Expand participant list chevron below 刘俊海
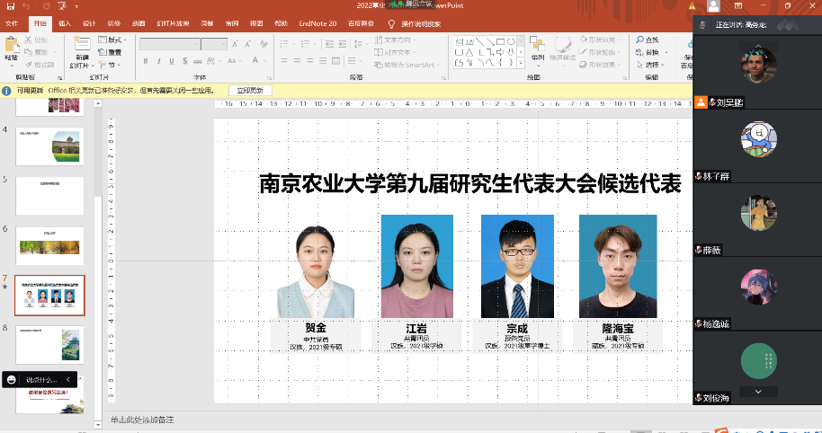This screenshot has width=822, height=433. pos(758,391)
